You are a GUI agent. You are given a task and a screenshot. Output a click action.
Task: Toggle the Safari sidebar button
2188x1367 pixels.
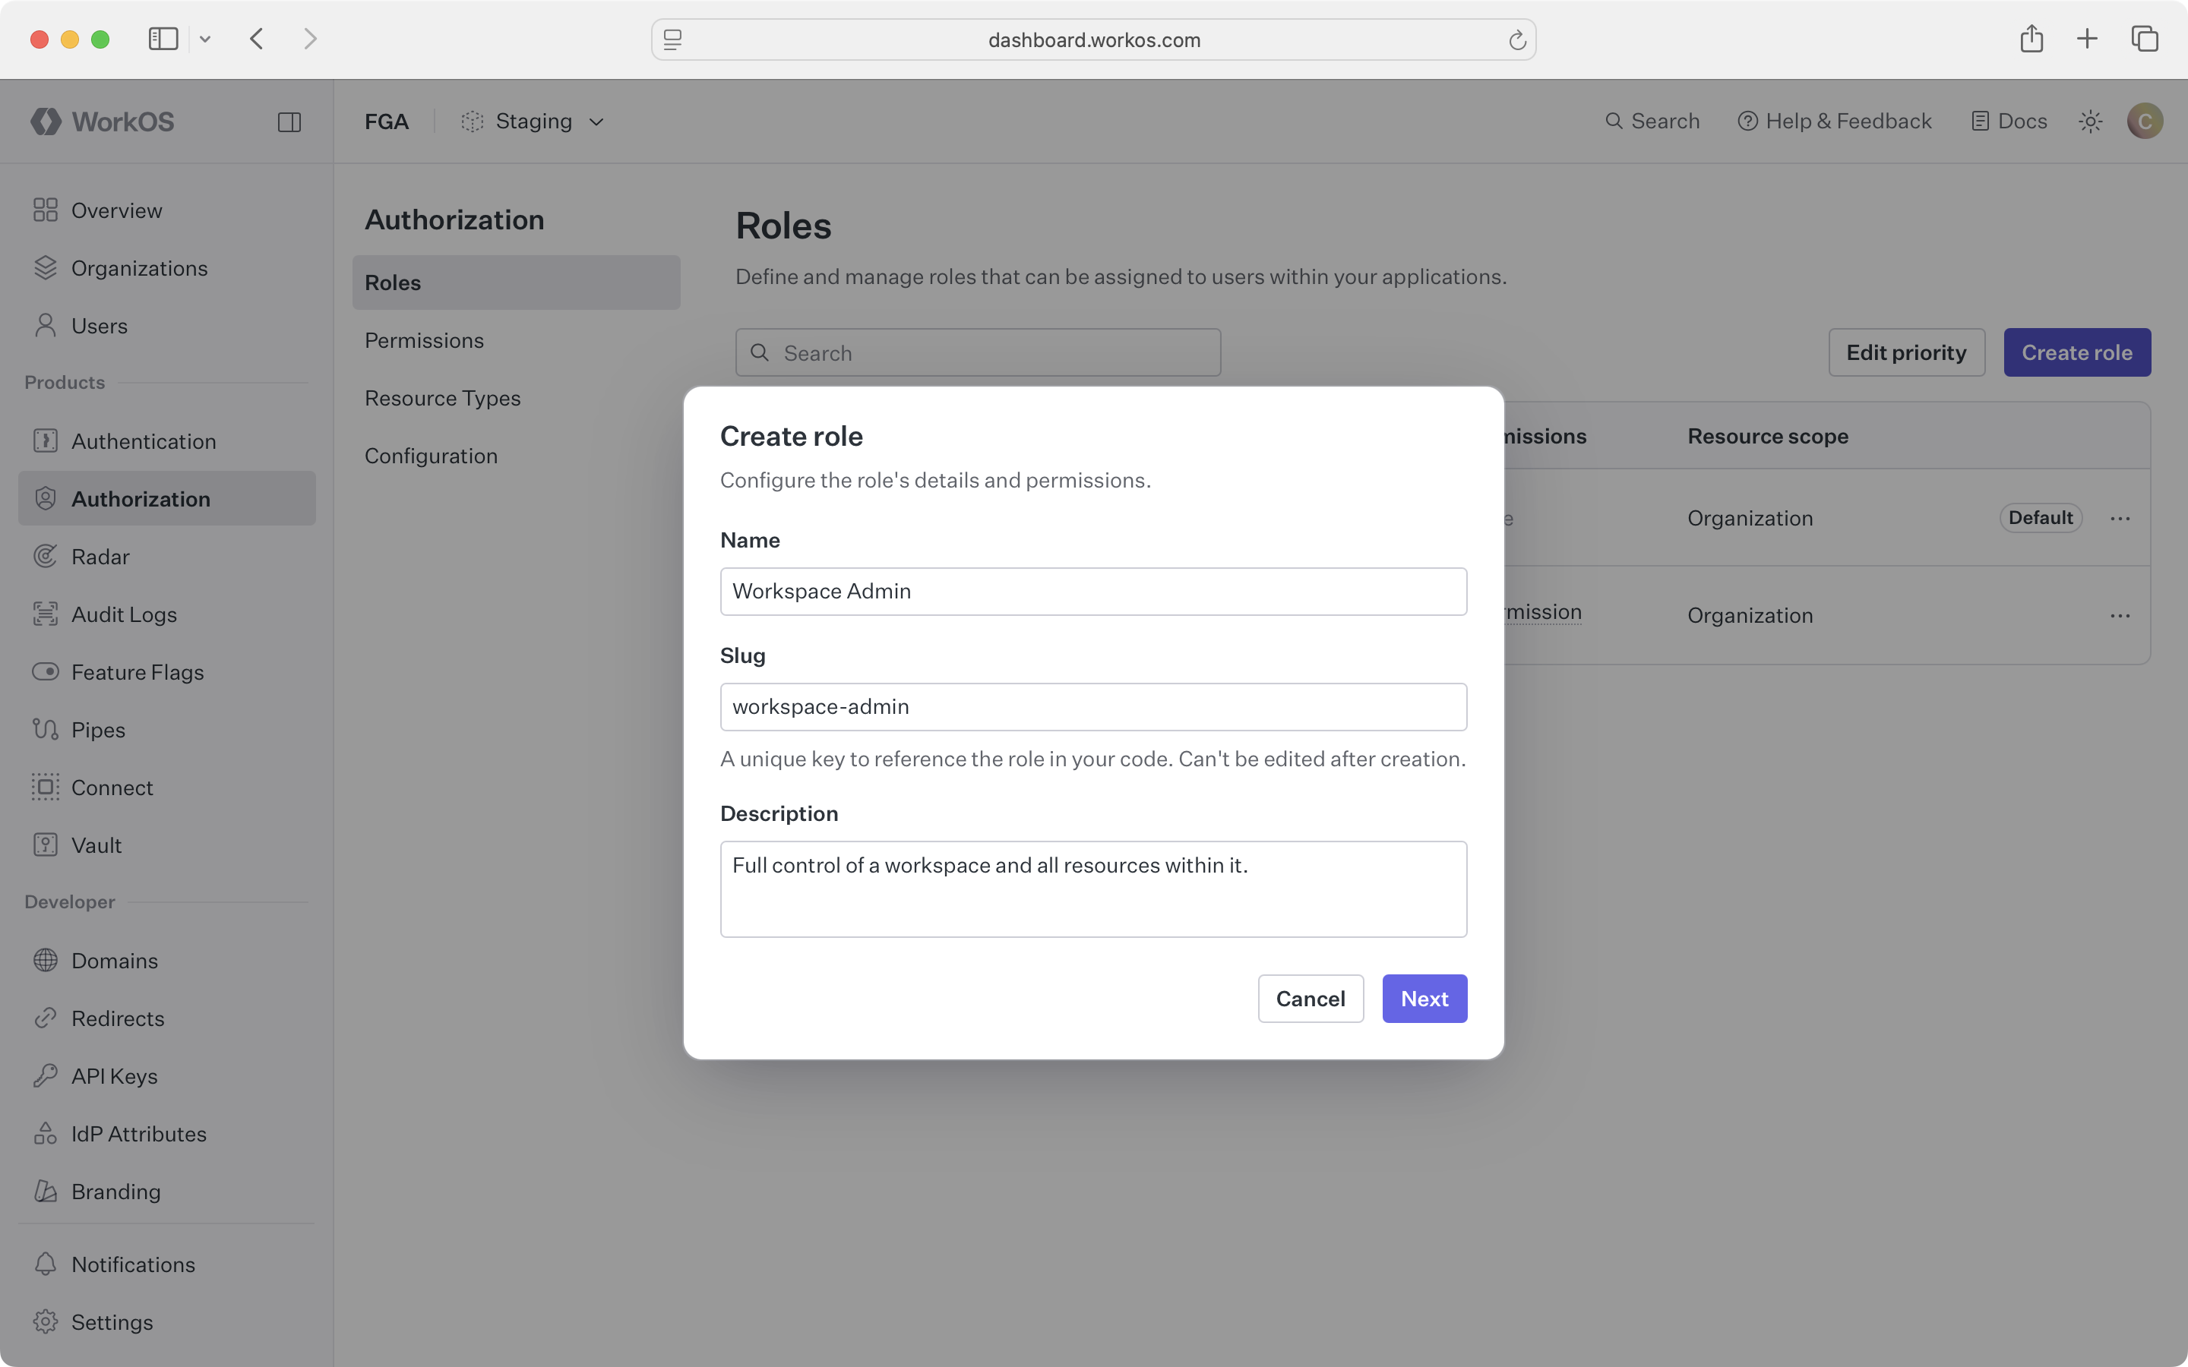163,39
